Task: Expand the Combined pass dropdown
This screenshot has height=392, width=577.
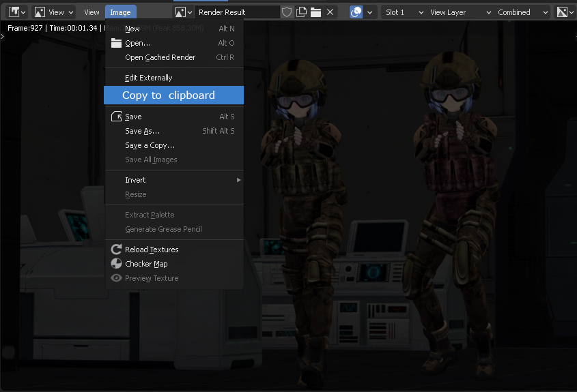Action: tap(522, 12)
